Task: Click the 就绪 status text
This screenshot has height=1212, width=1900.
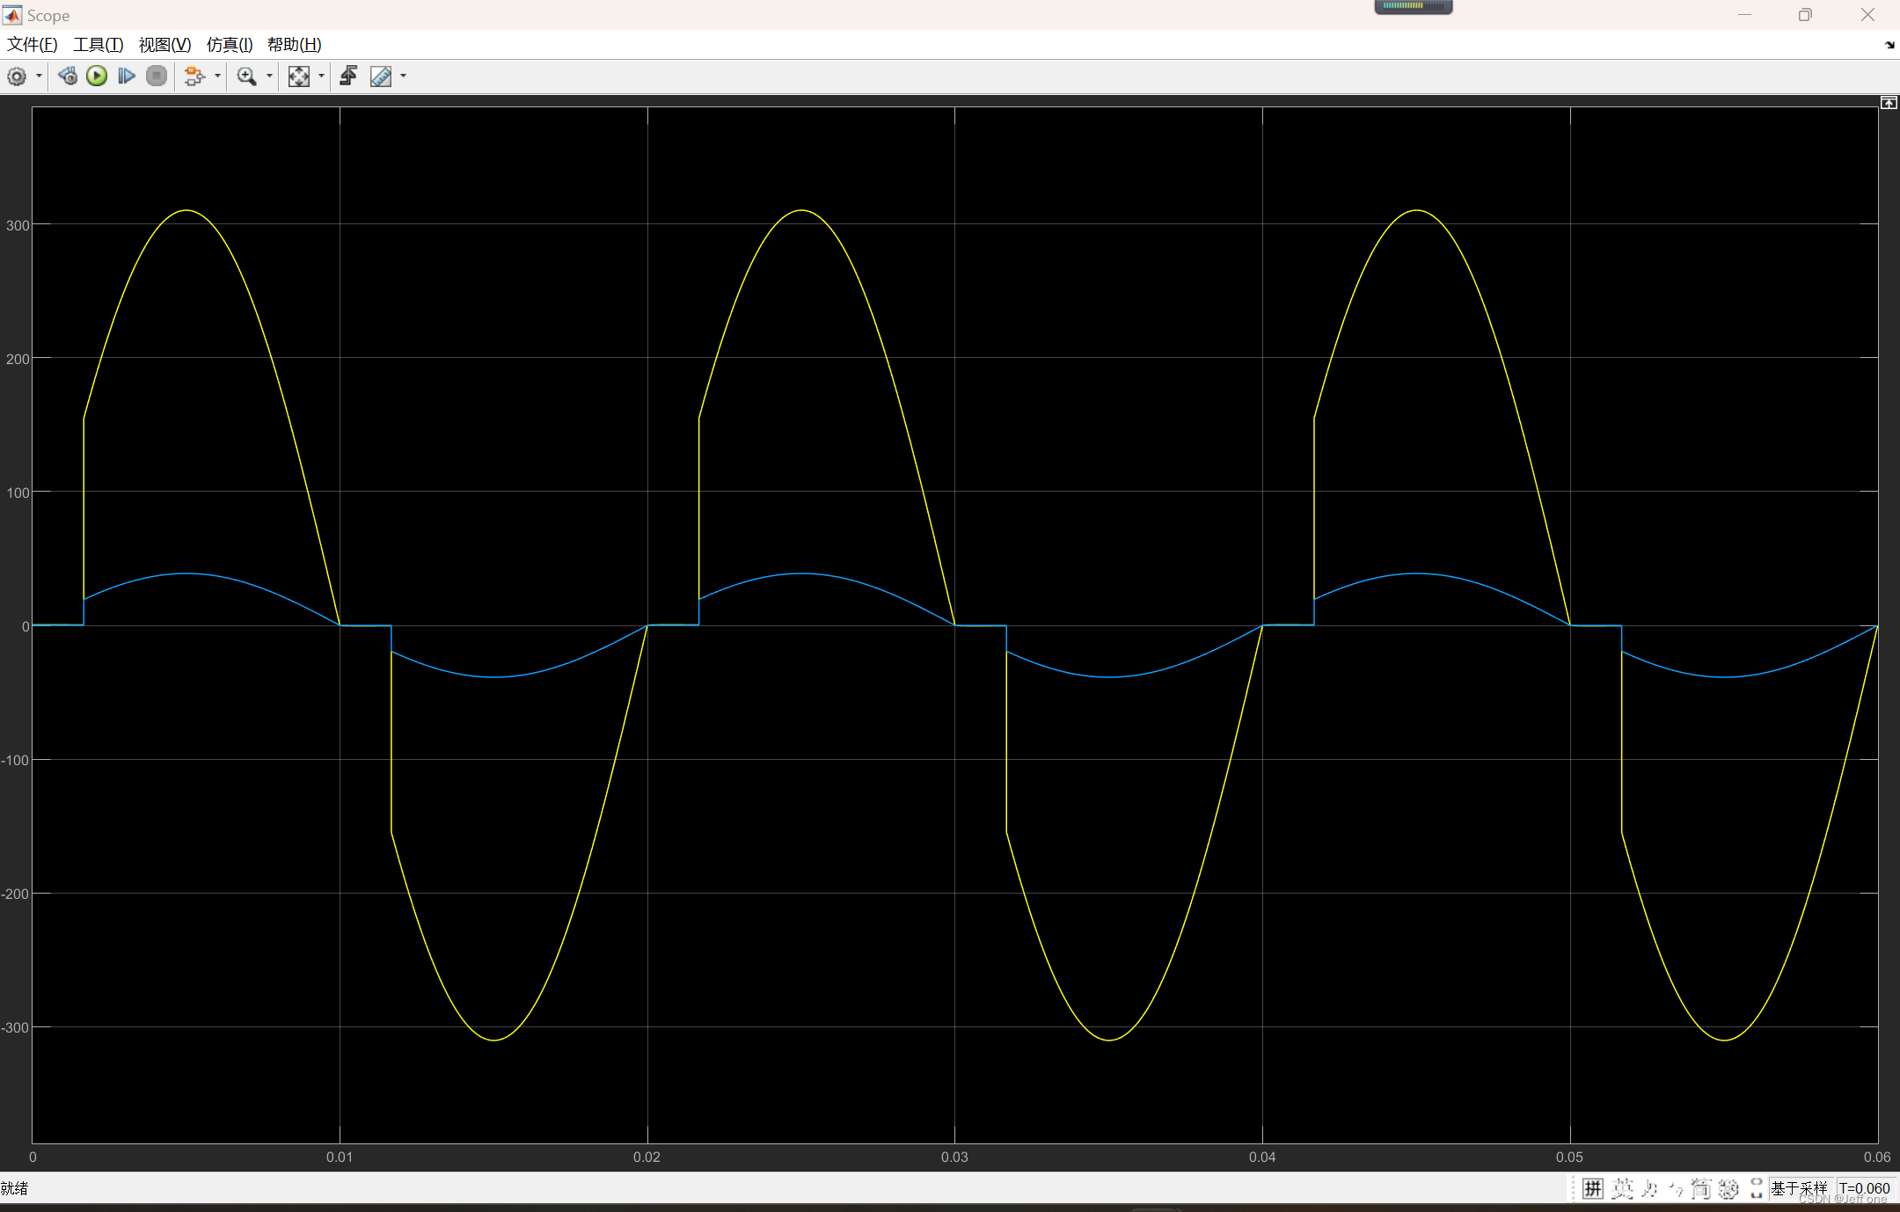Action: [14, 1188]
